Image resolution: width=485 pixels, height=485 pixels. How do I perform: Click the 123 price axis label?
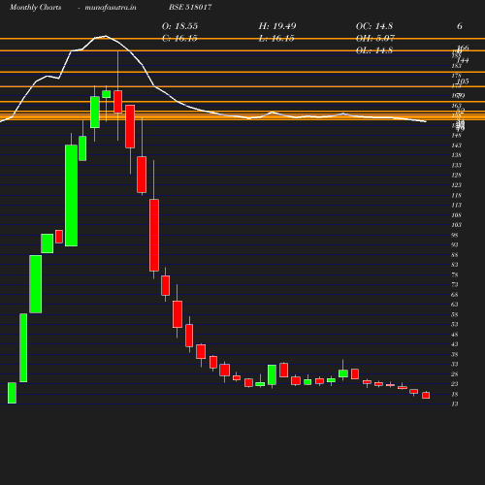[456, 185]
